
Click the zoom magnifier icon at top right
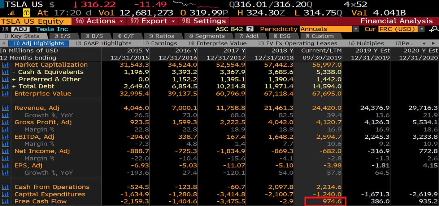[433, 29]
